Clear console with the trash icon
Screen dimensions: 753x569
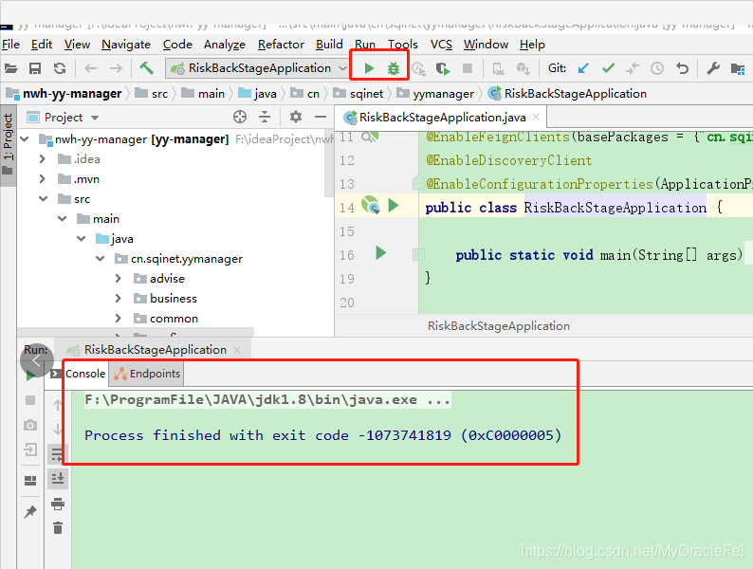(x=58, y=528)
